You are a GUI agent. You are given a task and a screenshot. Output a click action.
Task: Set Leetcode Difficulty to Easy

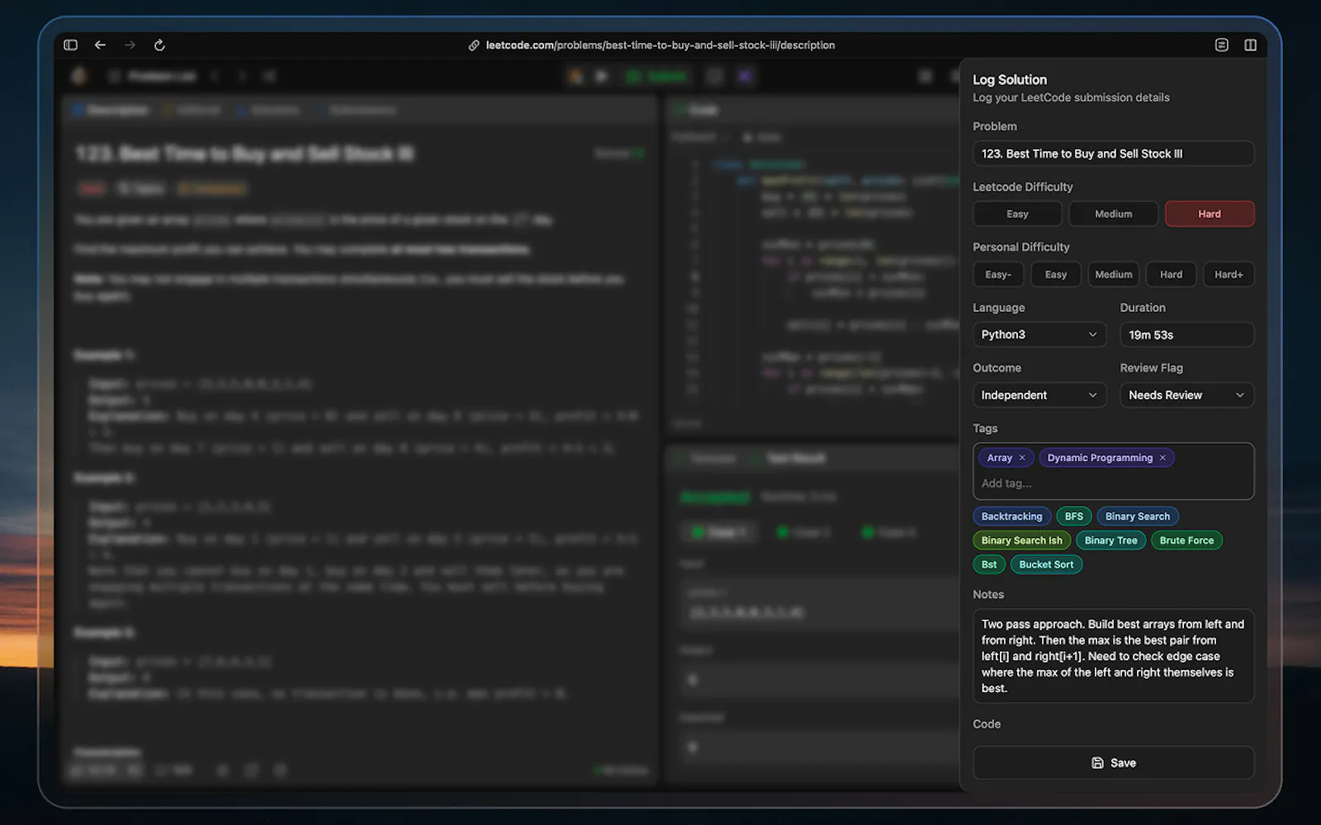[x=1017, y=214]
